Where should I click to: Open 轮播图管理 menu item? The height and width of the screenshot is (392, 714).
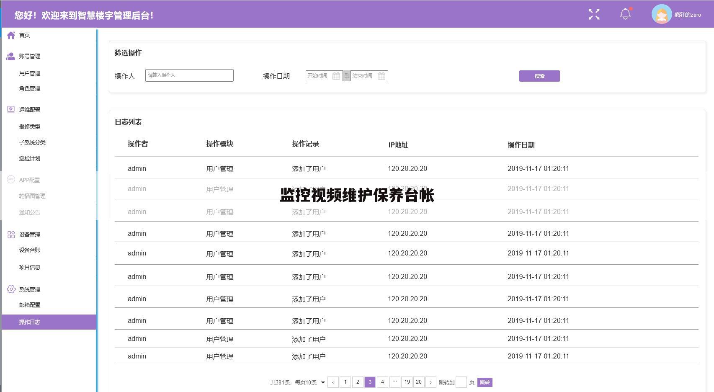(x=32, y=196)
